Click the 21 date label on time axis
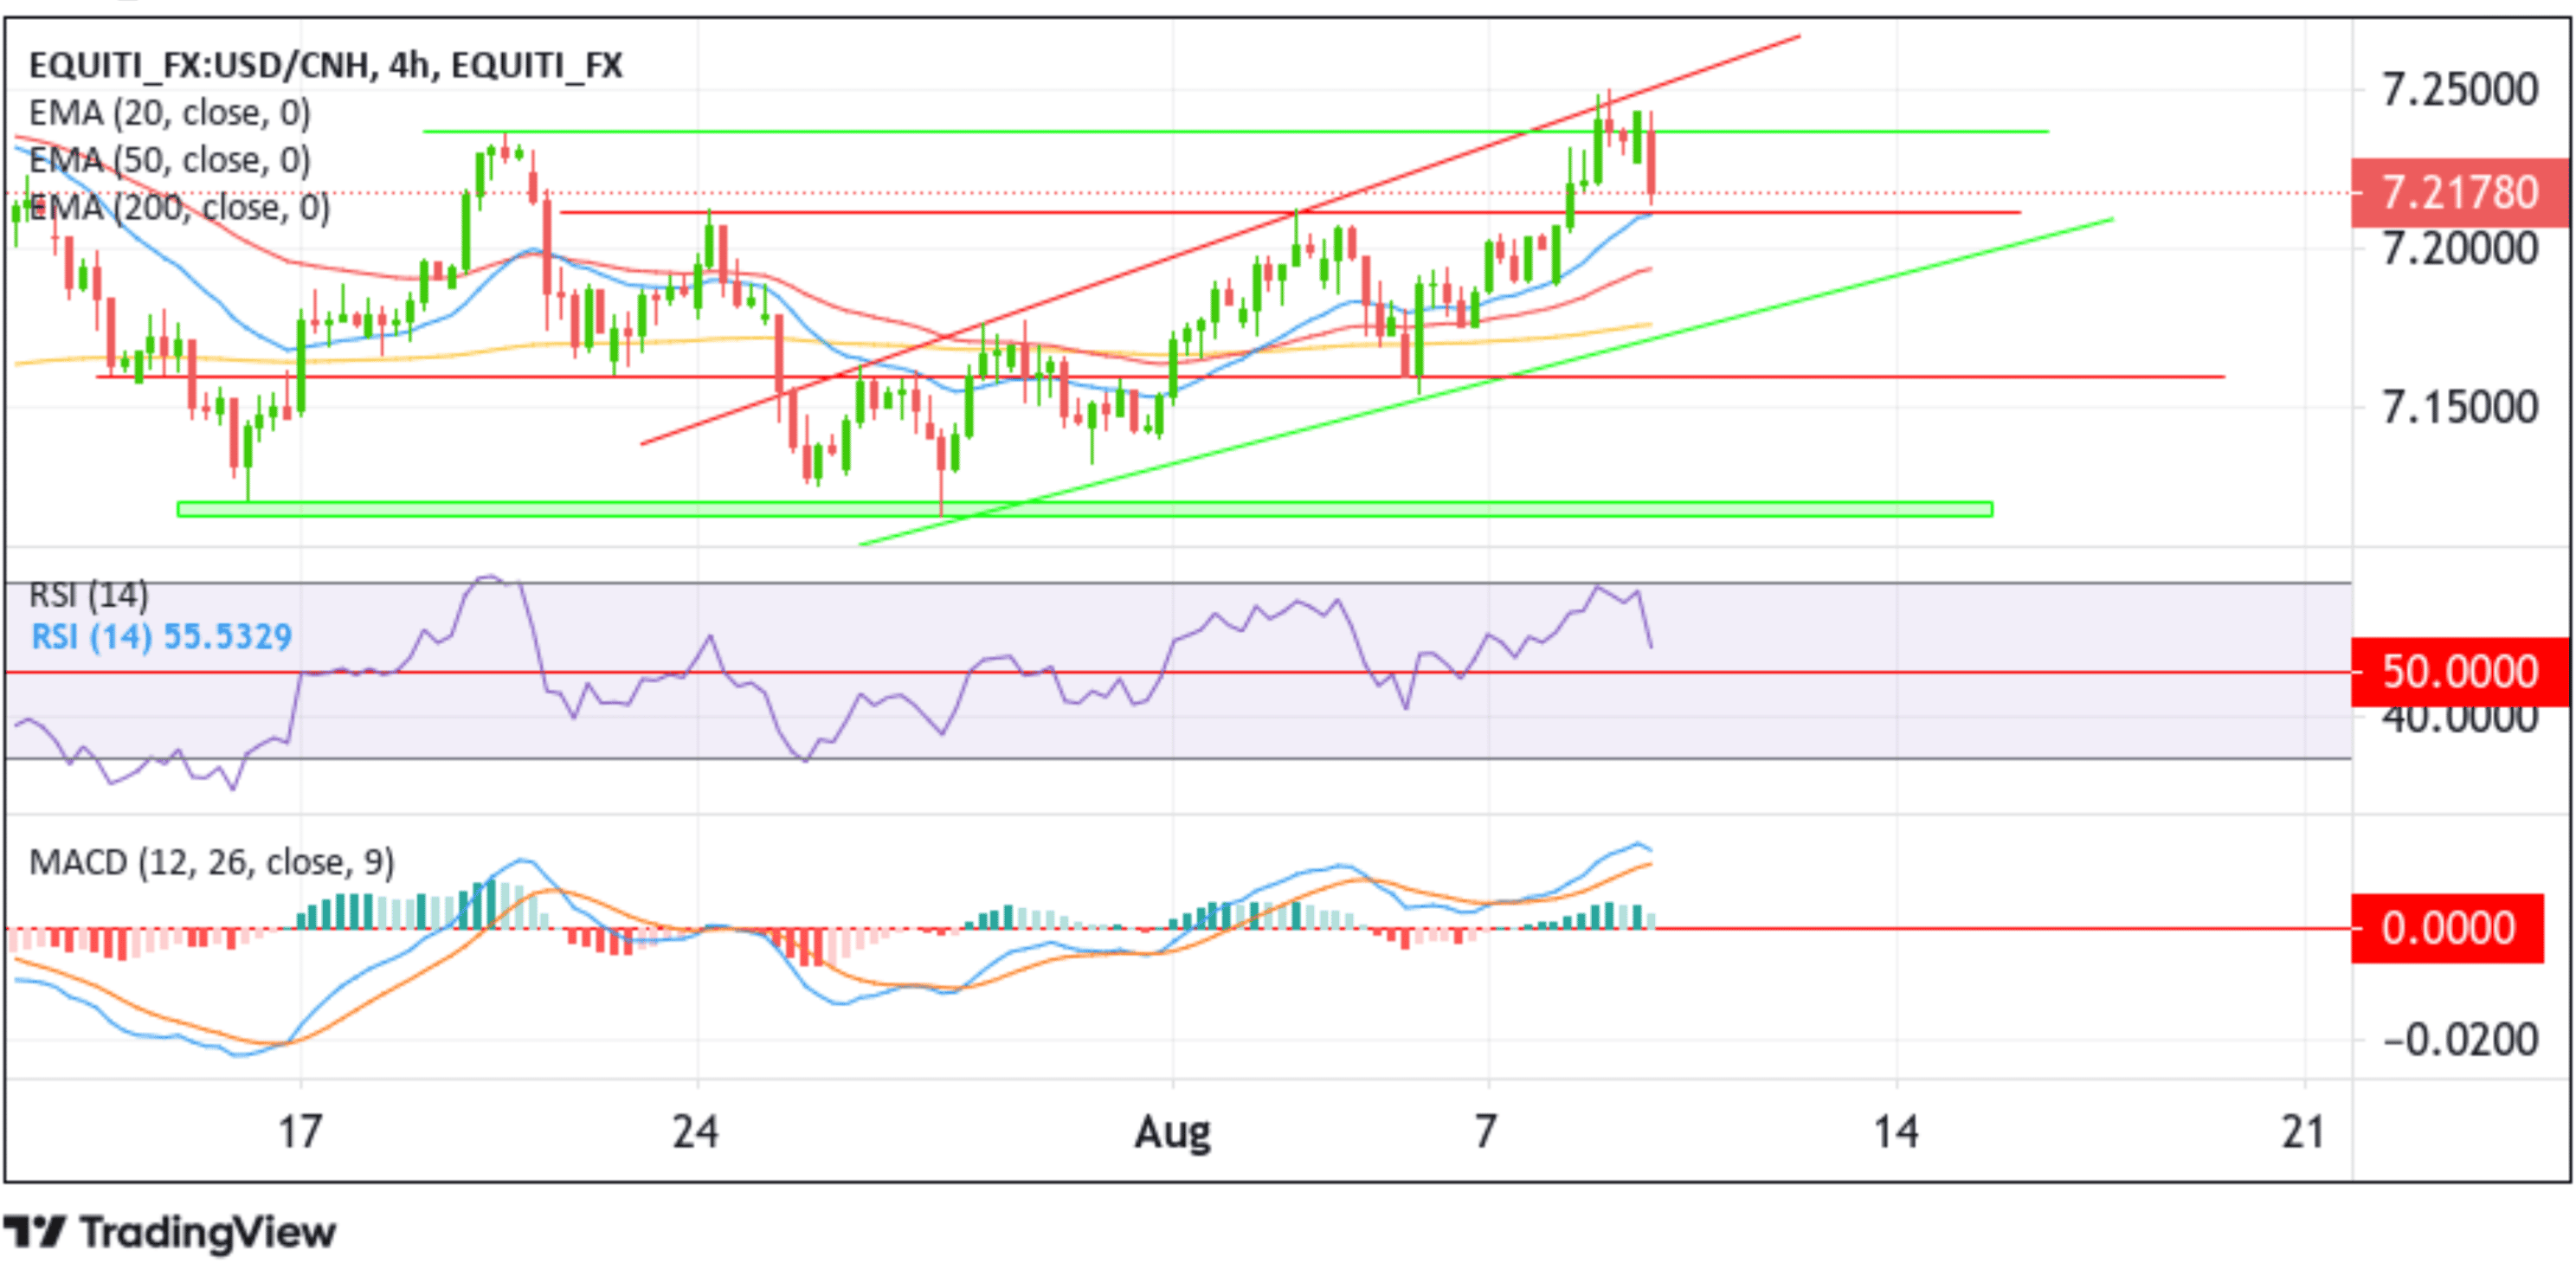2576x1276 pixels. click(x=2304, y=1133)
